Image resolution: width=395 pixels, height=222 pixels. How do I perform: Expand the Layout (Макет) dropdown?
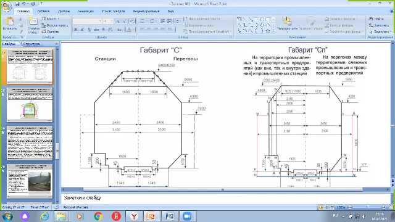coord(51,18)
